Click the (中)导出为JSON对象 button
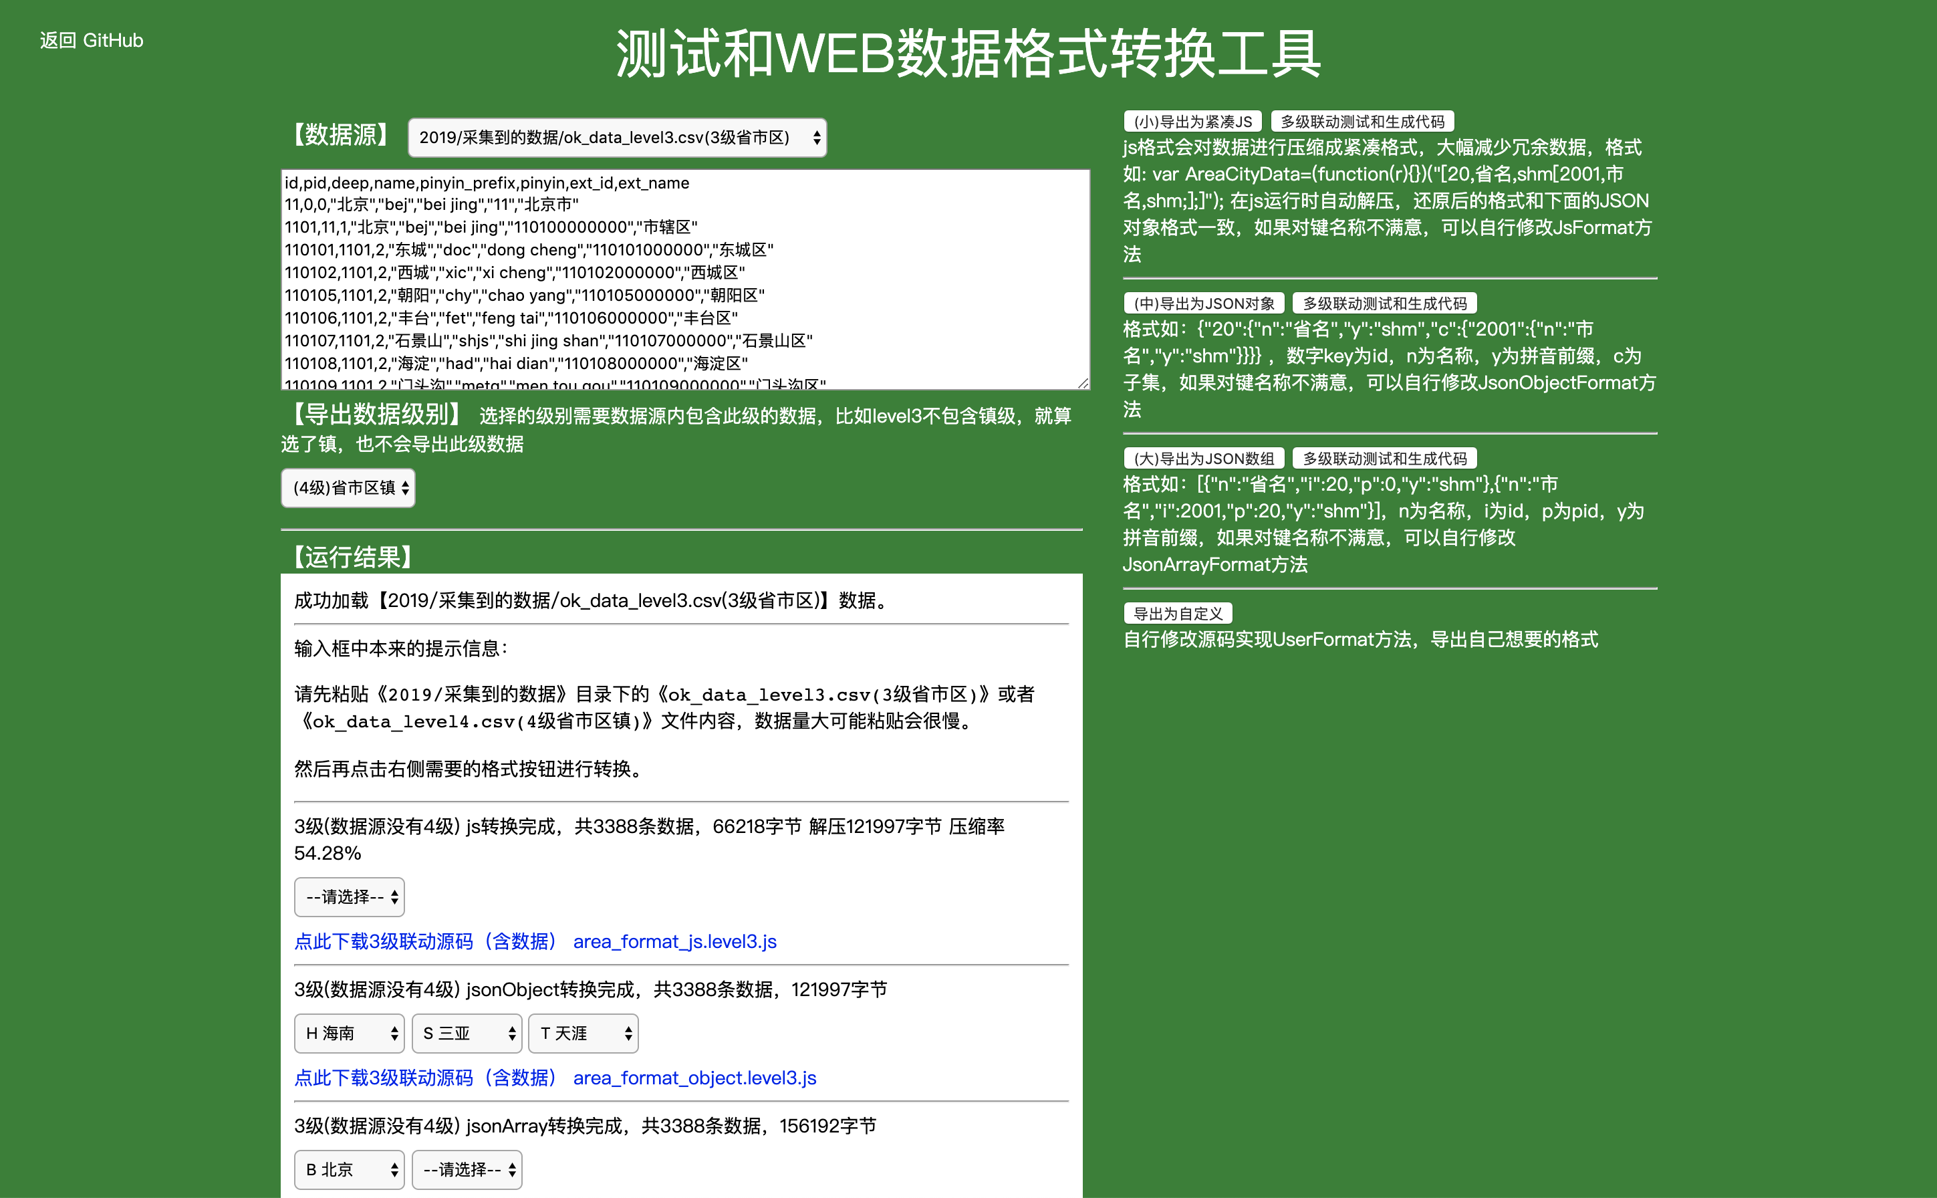 pos(1204,304)
